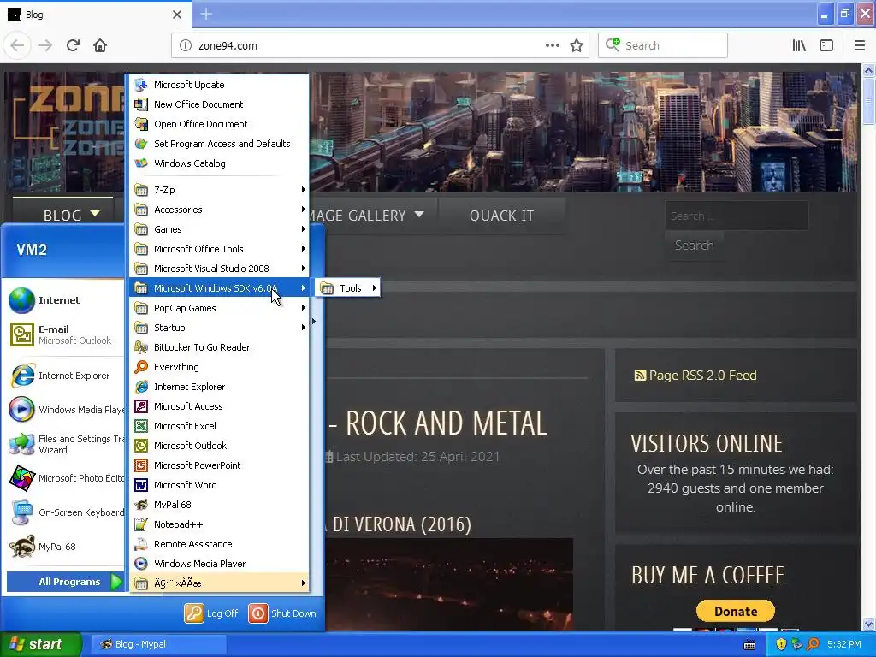Click the Start button

pyautogui.click(x=41, y=644)
